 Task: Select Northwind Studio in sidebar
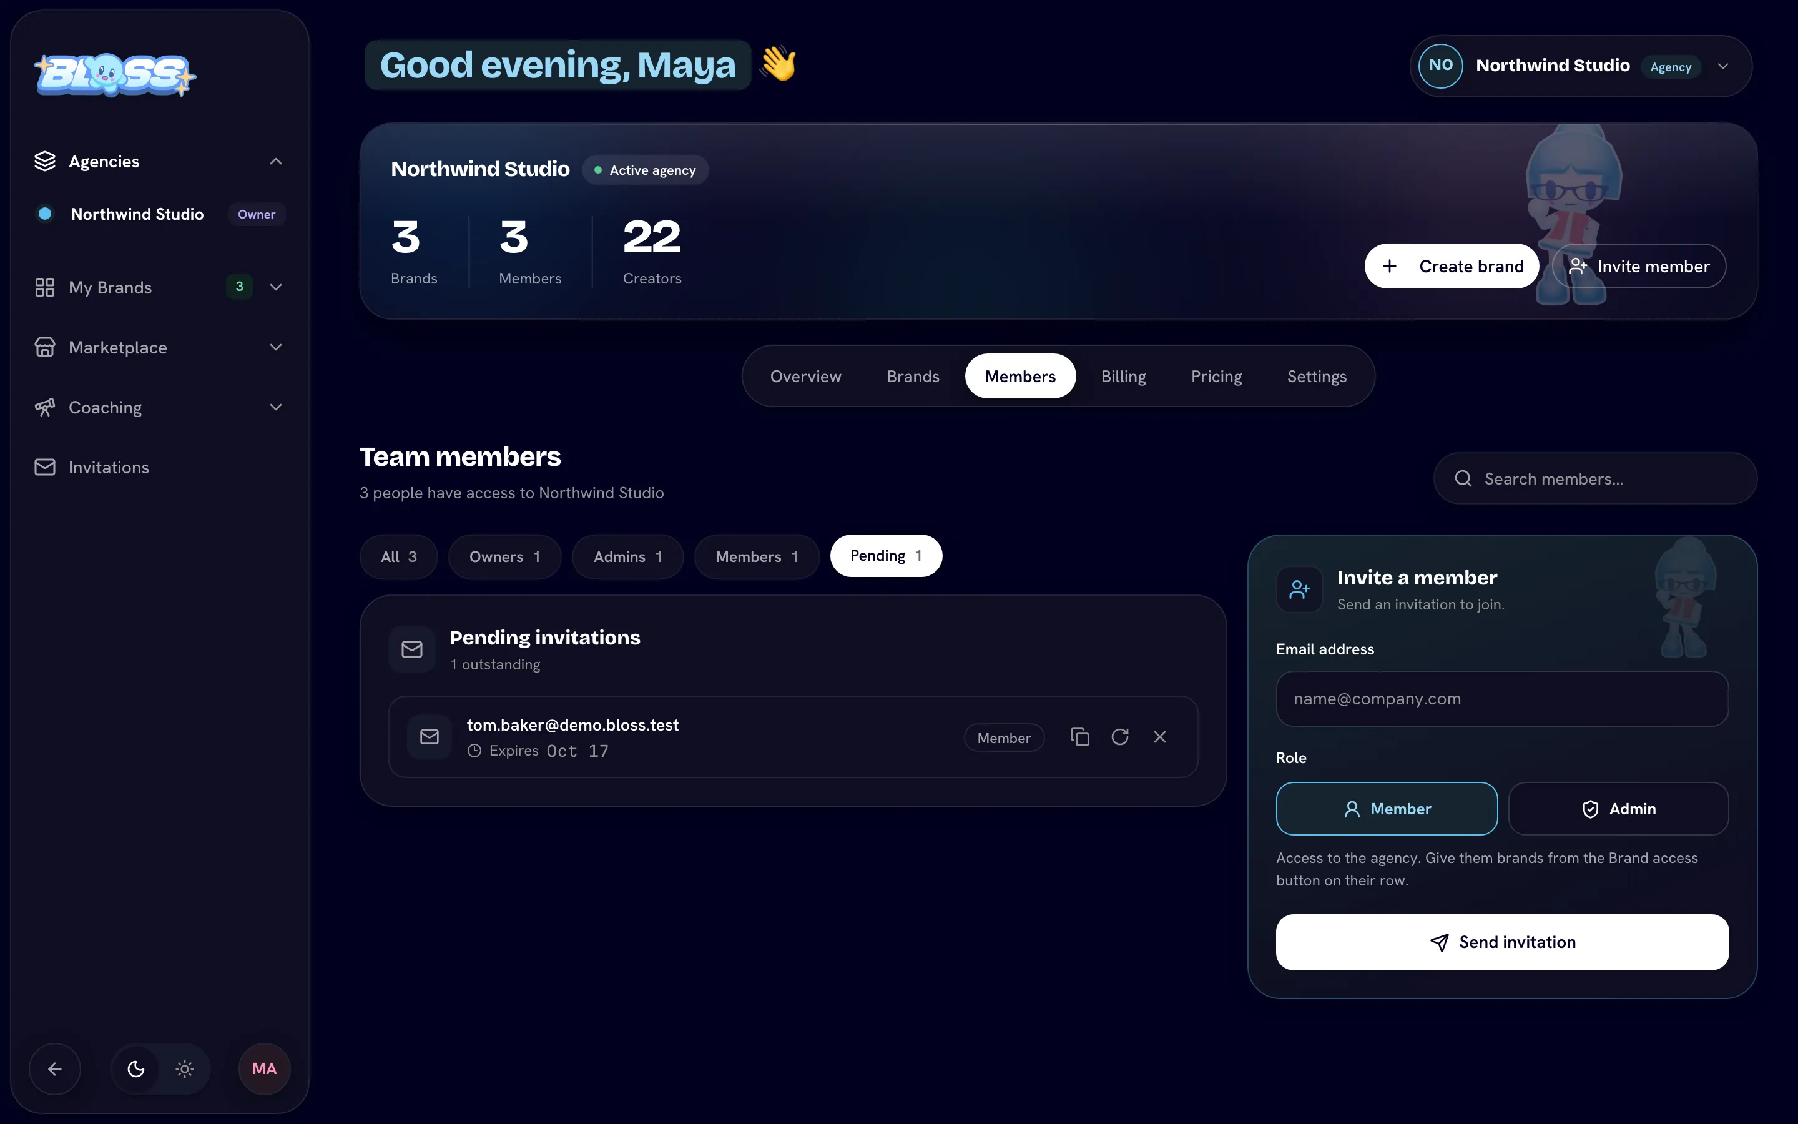click(x=160, y=214)
